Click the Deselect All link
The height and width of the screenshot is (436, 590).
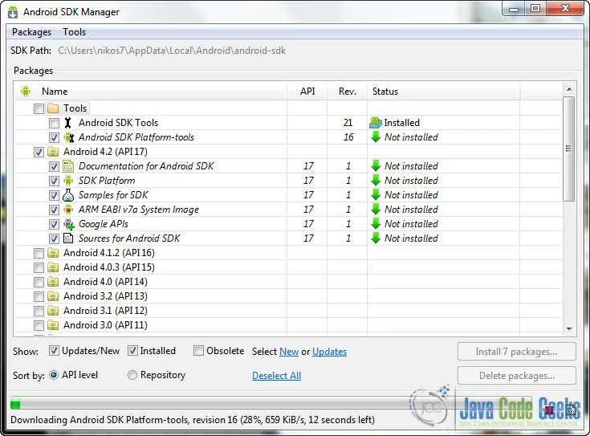[277, 376]
